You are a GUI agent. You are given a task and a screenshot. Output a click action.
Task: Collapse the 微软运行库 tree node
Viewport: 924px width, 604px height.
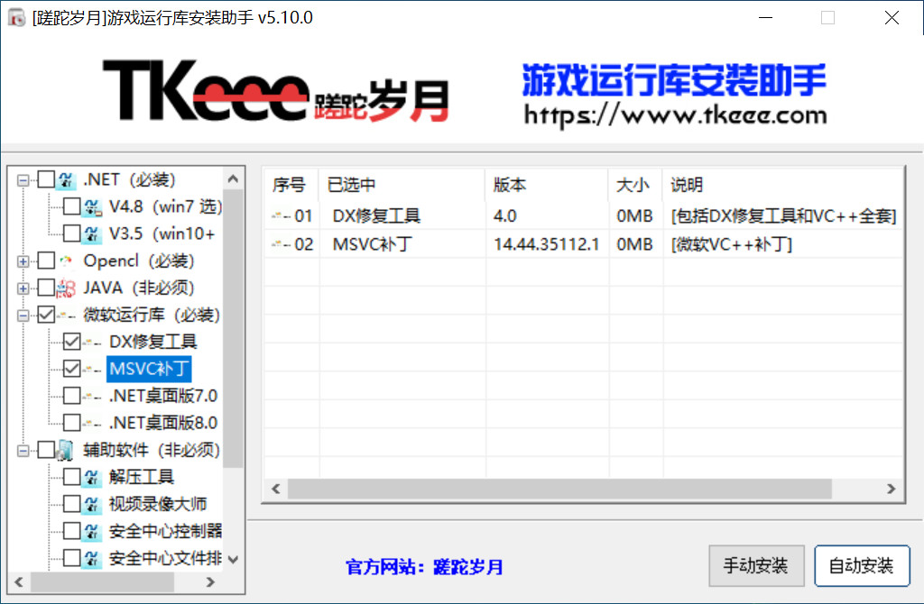point(23,316)
